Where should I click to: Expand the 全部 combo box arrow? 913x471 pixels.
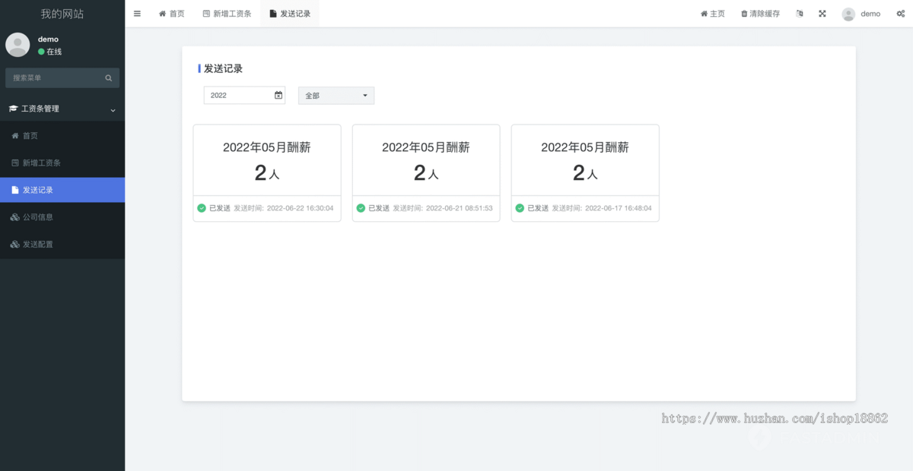pyautogui.click(x=364, y=95)
